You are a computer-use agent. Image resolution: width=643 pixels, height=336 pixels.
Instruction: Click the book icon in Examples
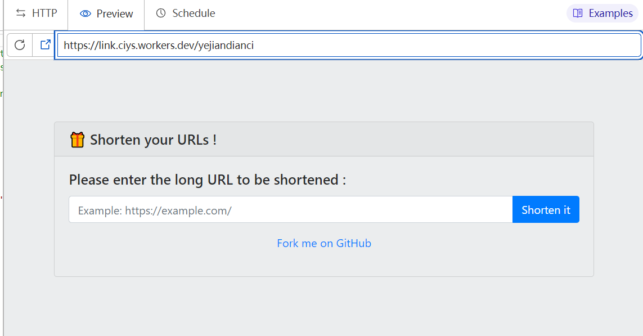(577, 13)
